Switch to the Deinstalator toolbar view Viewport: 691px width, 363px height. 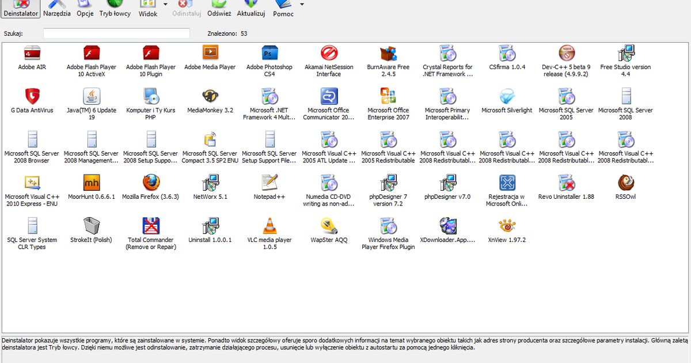(x=21, y=9)
